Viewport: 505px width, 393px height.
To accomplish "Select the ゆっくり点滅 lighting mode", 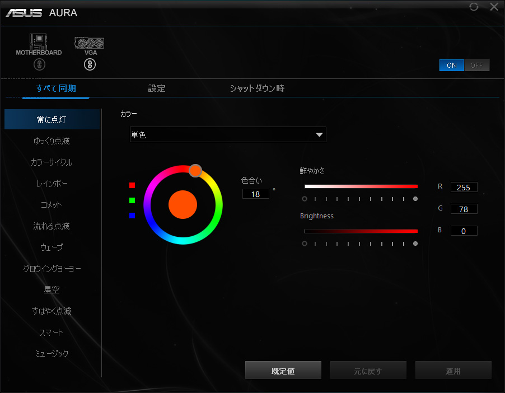I will (x=52, y=141).
